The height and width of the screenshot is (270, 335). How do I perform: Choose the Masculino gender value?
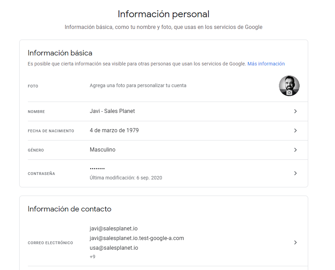click(x=102, y=149)
